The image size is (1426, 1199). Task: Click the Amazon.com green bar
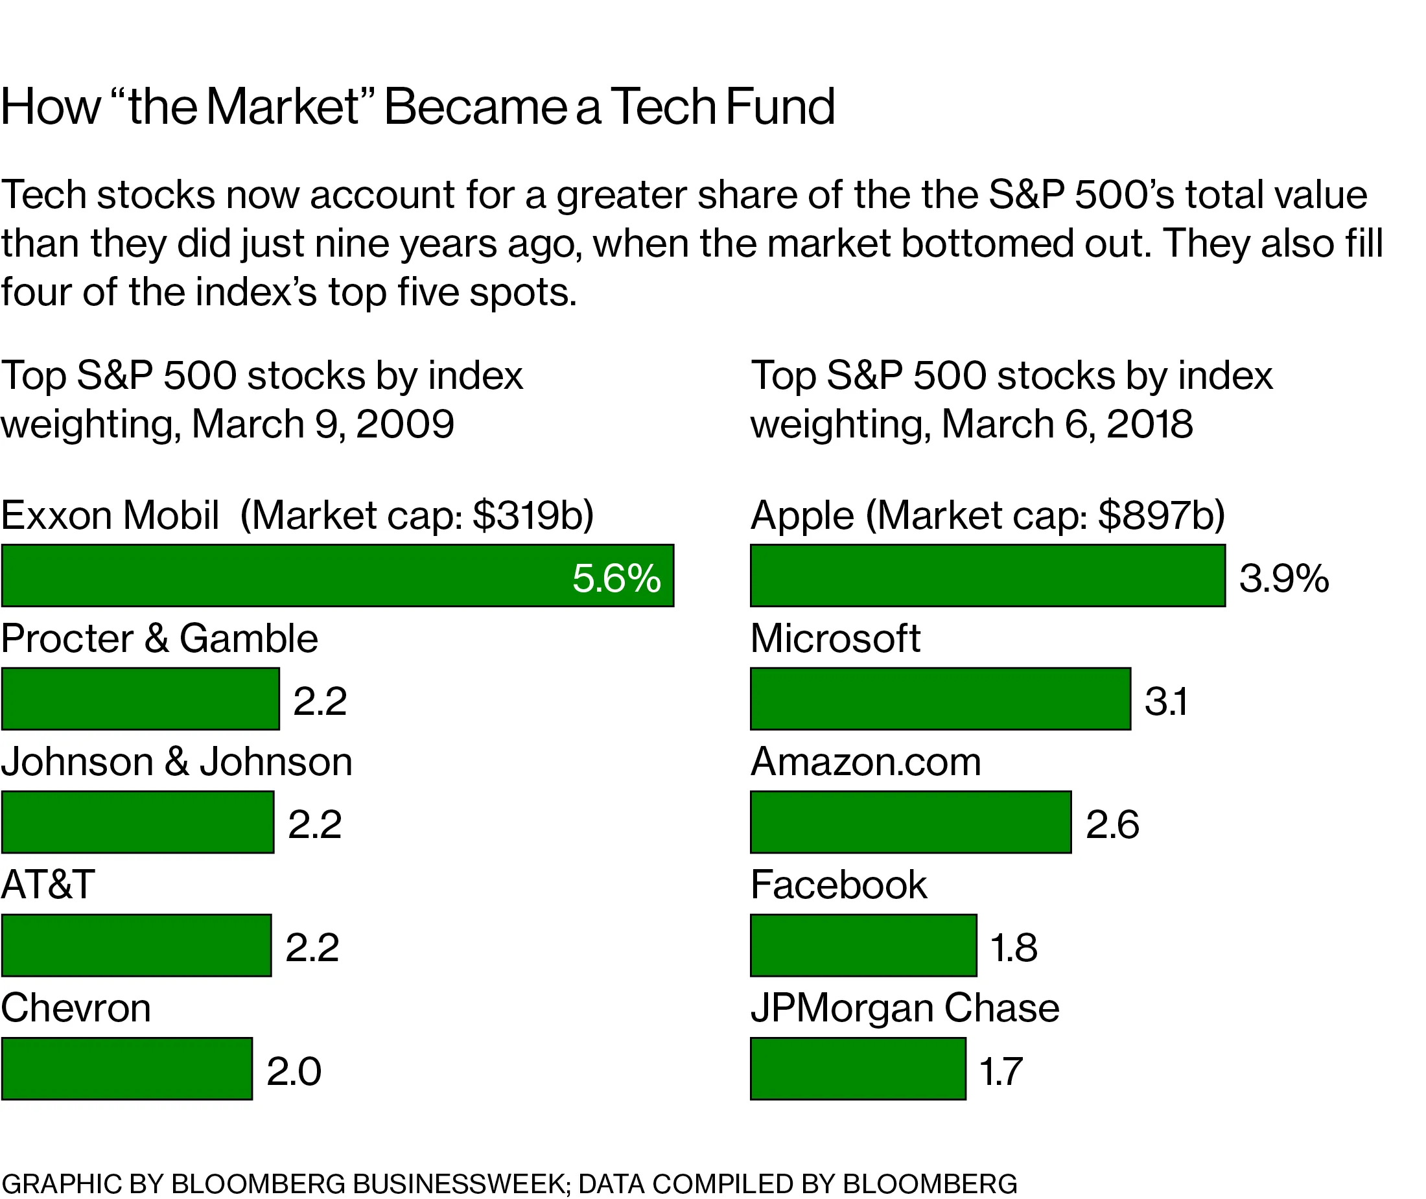tap(910, 822)
